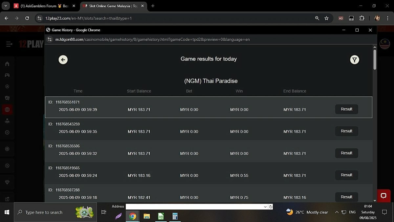The image size is (394, 222).
Task: View Result for game ID 118768551071
Action: point(346,109)
